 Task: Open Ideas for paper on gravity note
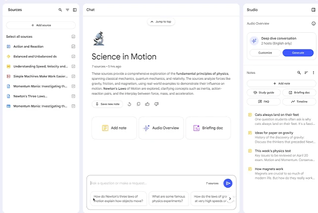tap(282, 137)
